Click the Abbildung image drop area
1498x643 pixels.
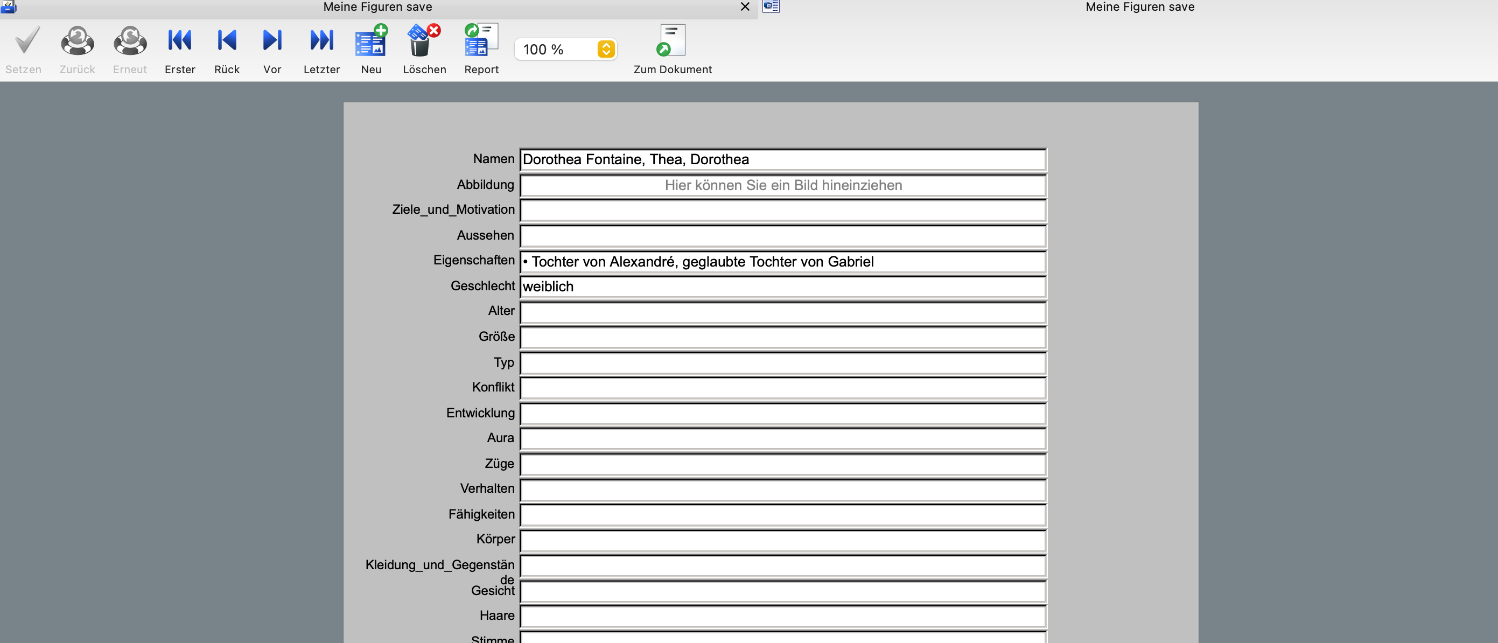783,185
